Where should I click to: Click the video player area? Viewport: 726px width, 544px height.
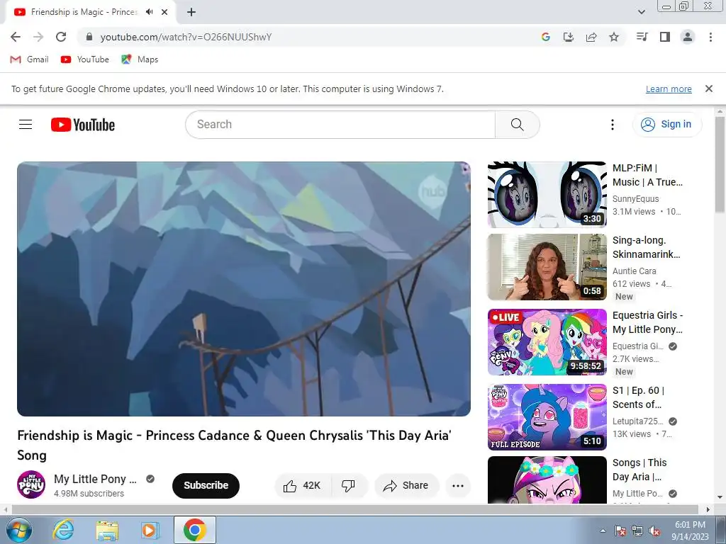(x=244, y=289)
